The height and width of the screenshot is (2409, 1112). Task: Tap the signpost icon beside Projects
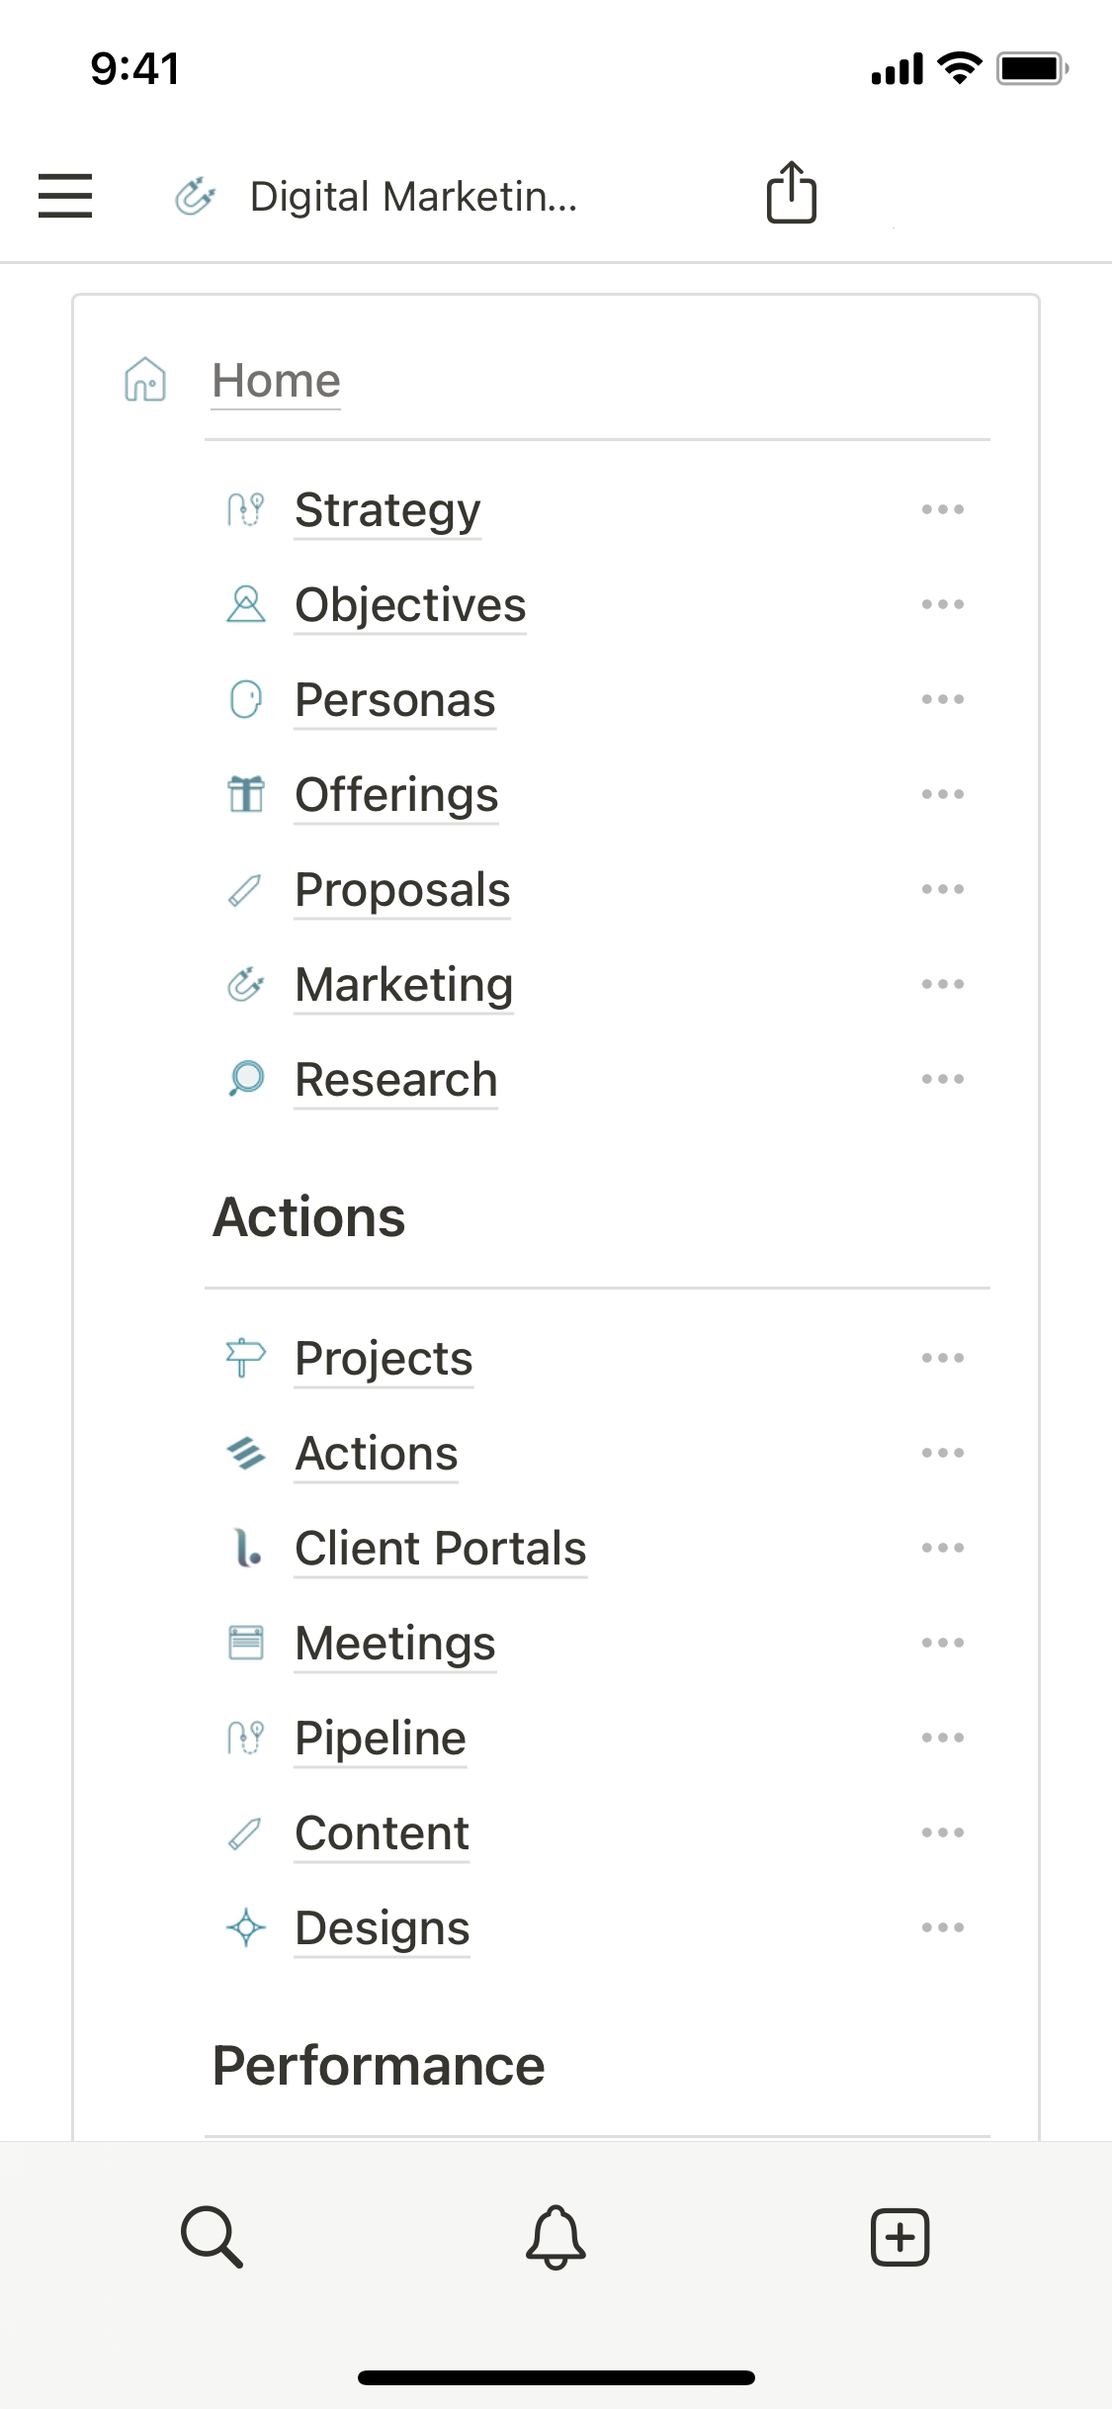(x=246, y=1358)
